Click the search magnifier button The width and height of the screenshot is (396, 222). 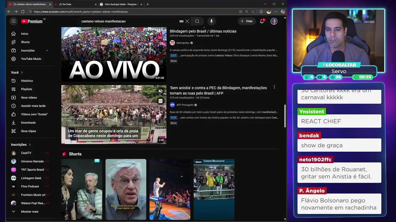tap(197, 21)
